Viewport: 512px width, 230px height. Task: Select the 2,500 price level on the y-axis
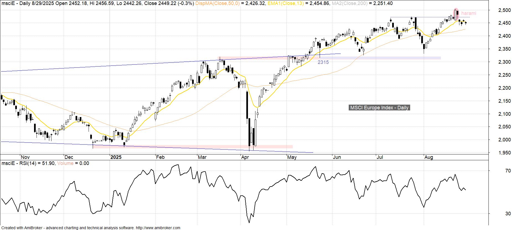point(504,10)
